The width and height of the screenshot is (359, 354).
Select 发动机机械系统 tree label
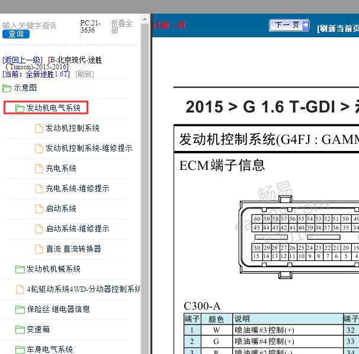click(53, 269)
